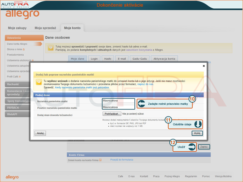This screenshot has width=243, height=182.
Task: Open the O nas footer link
Action: point(131,176)
